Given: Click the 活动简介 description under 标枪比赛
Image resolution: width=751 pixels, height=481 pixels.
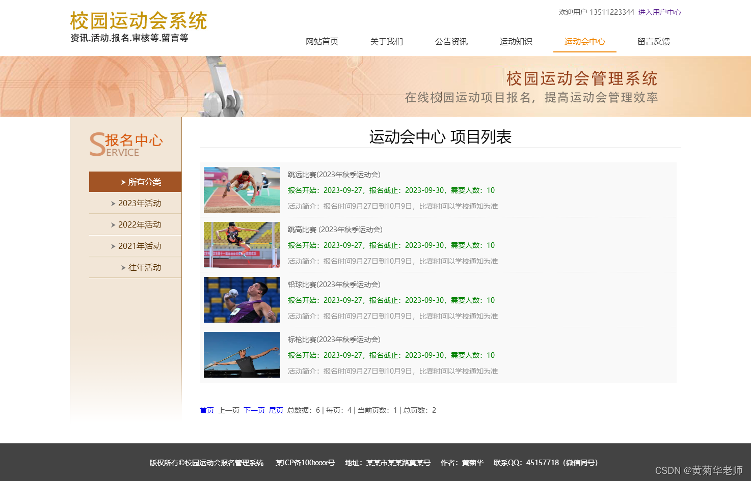Looking at the screenshot, I should pos(393,371).
